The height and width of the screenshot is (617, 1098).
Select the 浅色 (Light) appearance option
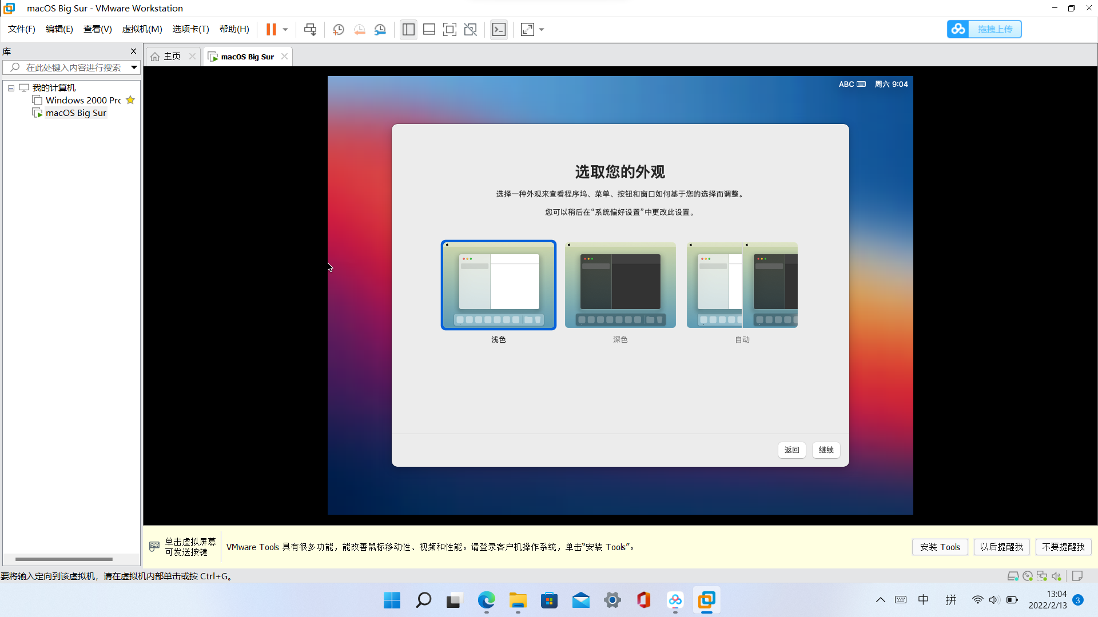click(498, 285)
